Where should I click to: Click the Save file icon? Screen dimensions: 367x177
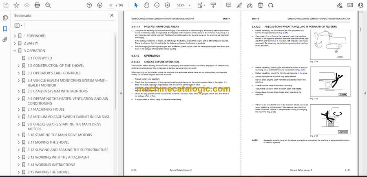click(x=6, y=5)
